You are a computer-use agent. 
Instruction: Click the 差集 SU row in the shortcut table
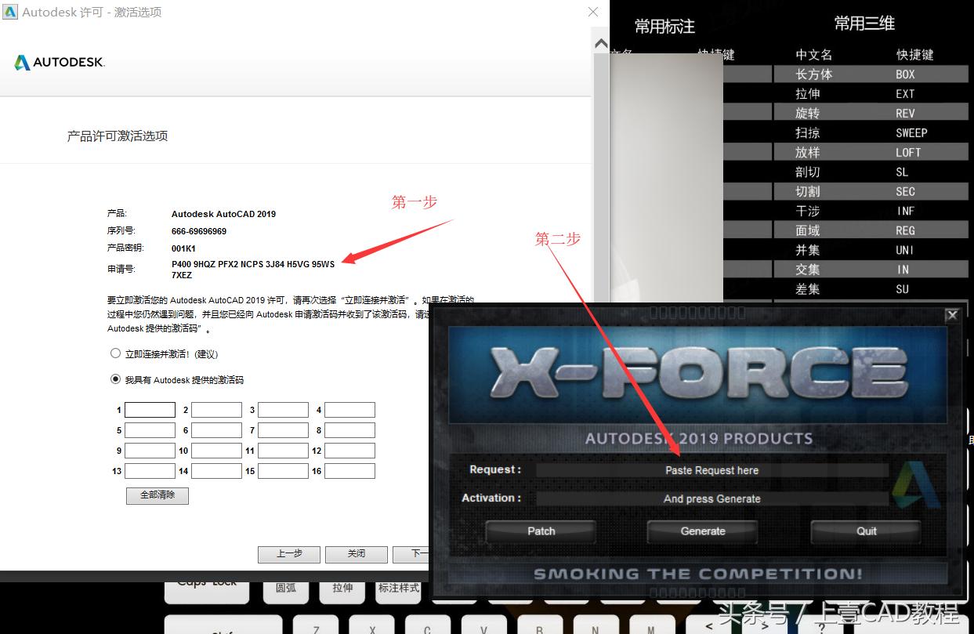[x=871, y=289]
